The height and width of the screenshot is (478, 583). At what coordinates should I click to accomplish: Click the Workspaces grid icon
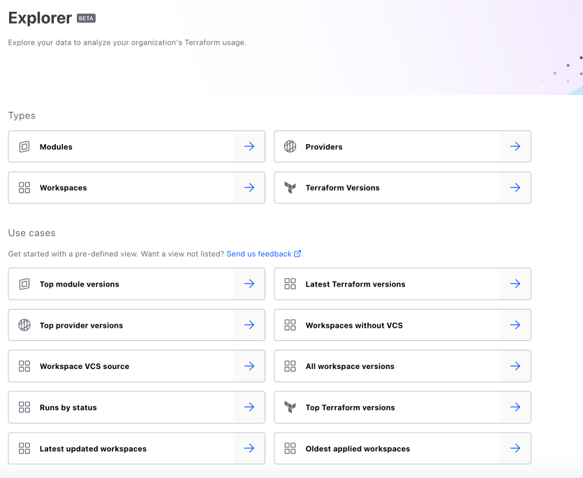(24, 188)
